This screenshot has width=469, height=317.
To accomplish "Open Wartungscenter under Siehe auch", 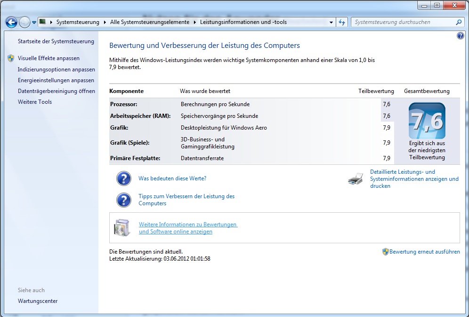I will [38, 301].
